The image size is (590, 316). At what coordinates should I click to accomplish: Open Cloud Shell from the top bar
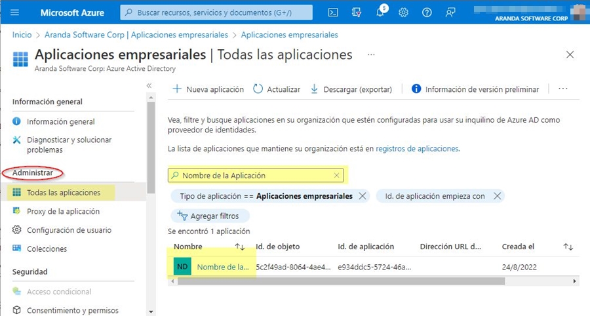pyautogui.click(x=333, y=12)
